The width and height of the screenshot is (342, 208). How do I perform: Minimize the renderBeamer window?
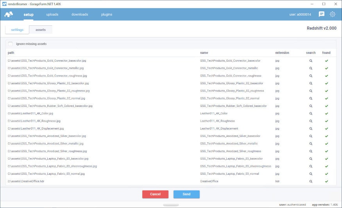(312, 4)
